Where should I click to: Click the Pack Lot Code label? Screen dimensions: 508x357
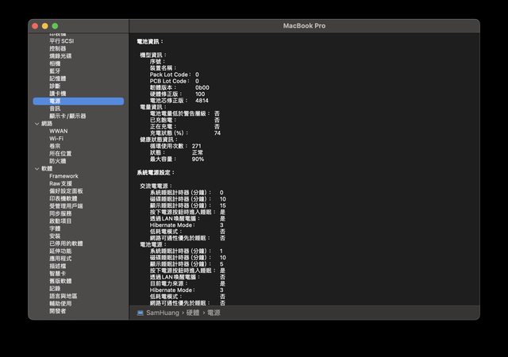click(170, 75)
